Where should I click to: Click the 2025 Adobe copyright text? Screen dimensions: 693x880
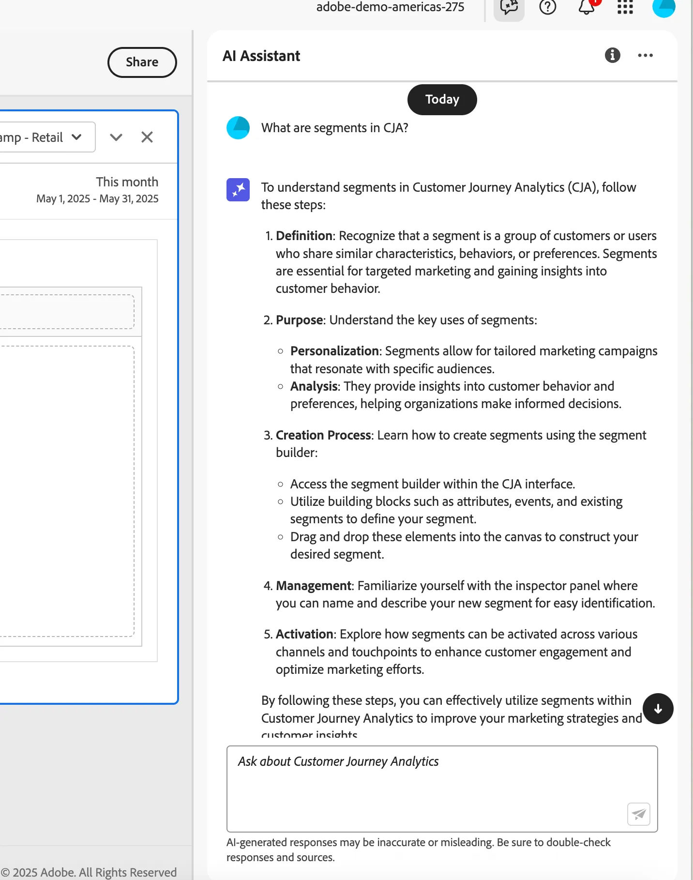click(89, 872)
